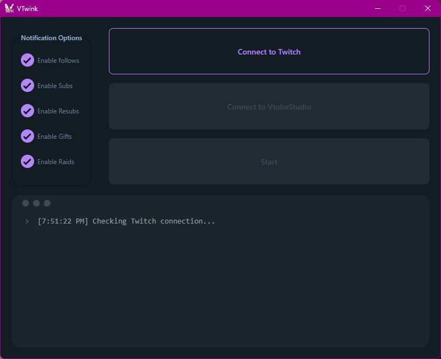Disable the Enable Gifts option
This screenshot has height=359, width=441.
point(27,137)
